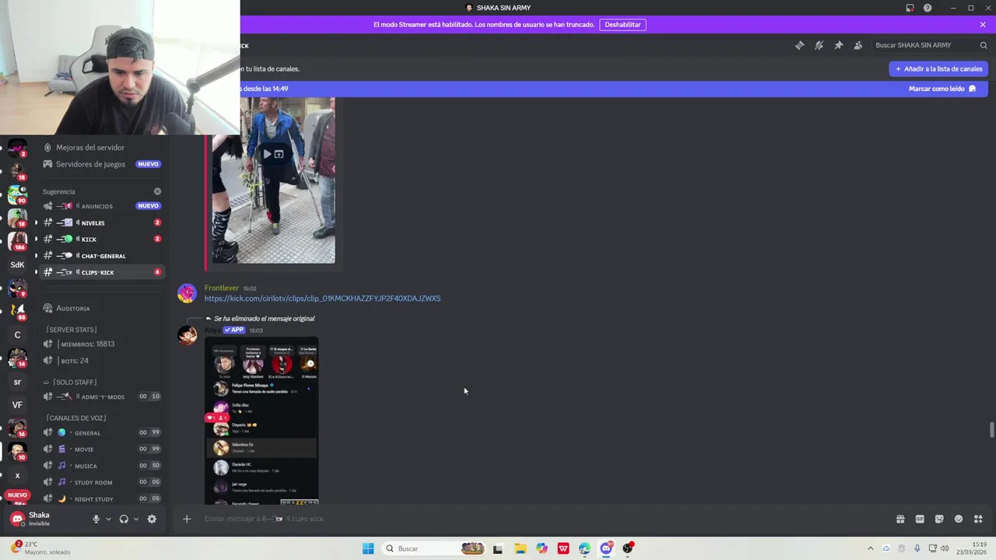Show member list icon

coord(857,45)
